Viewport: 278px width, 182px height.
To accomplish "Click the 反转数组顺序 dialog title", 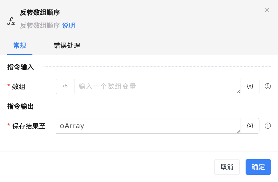I will 40,13.
